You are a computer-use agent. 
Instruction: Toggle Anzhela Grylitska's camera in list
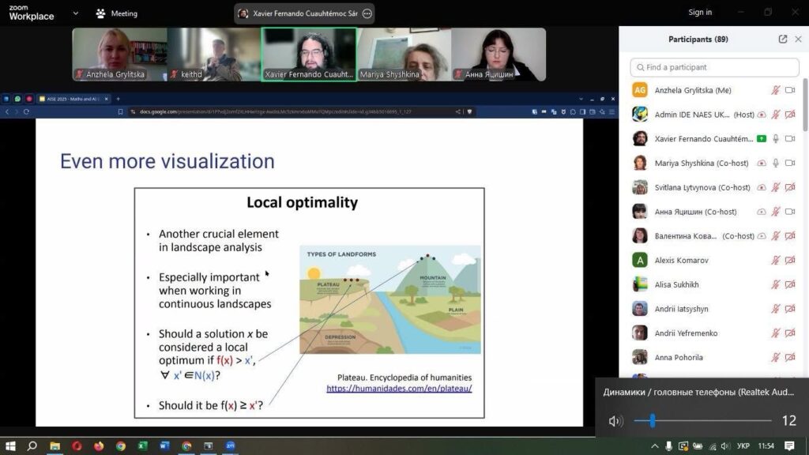(x=789, y=91)
